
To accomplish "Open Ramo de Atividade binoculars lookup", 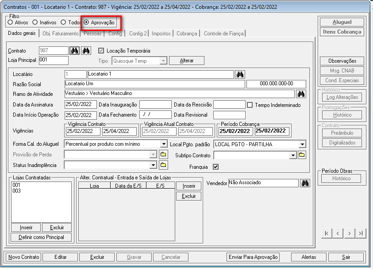I will tap(301, 94).
